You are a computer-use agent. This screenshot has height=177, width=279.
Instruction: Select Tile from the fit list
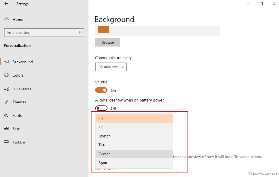(101, 145)
